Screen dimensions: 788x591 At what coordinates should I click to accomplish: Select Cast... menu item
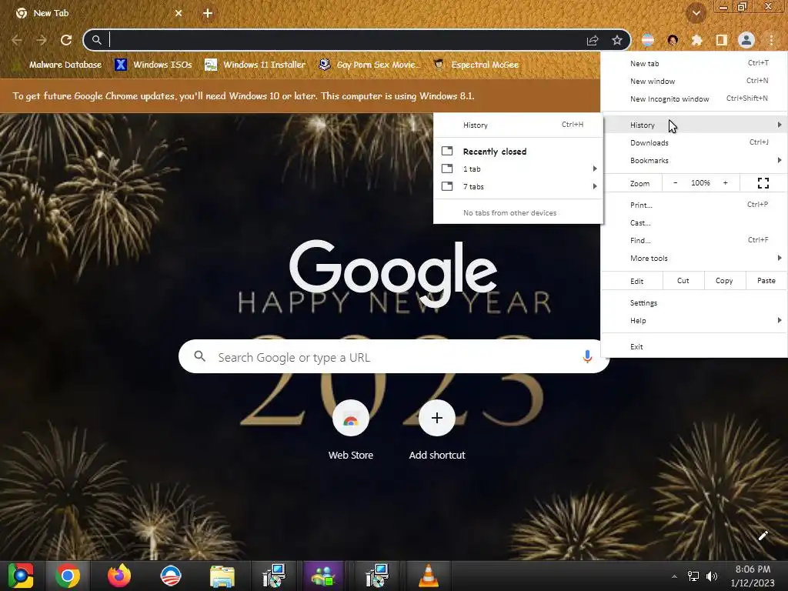click(693, 222)
